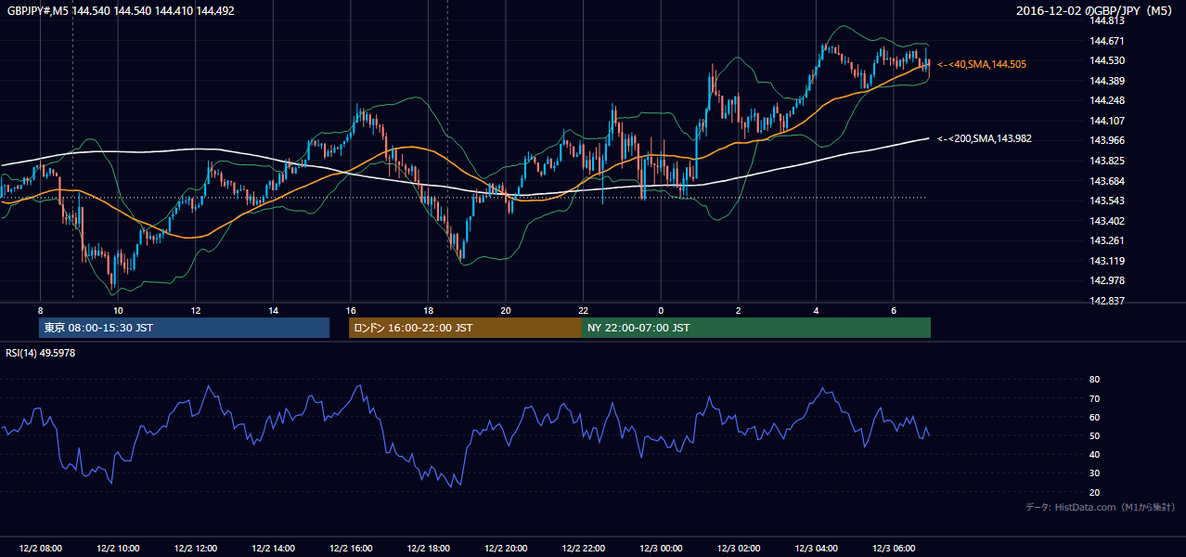The height and width of the screenshot is (557, 1186).
Task: Select the '2016-12-02 のGBP/JPY (M5)' chart title
Action: [1096, 11]
